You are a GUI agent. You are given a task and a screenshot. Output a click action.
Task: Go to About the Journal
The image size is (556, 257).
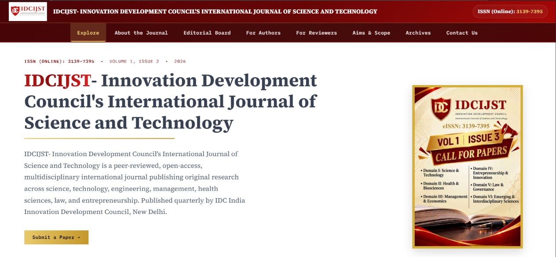(141, 33)
